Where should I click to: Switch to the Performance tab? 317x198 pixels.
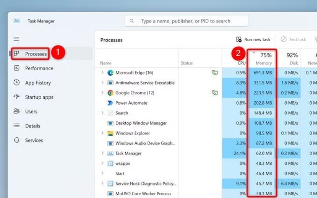point(39,68)
